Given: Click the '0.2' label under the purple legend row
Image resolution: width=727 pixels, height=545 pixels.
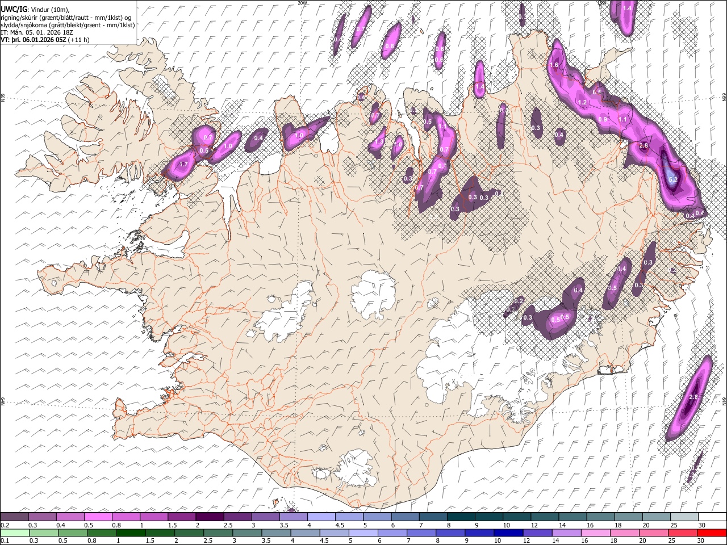Looking at the screenshot, I should tap(5, 525).
